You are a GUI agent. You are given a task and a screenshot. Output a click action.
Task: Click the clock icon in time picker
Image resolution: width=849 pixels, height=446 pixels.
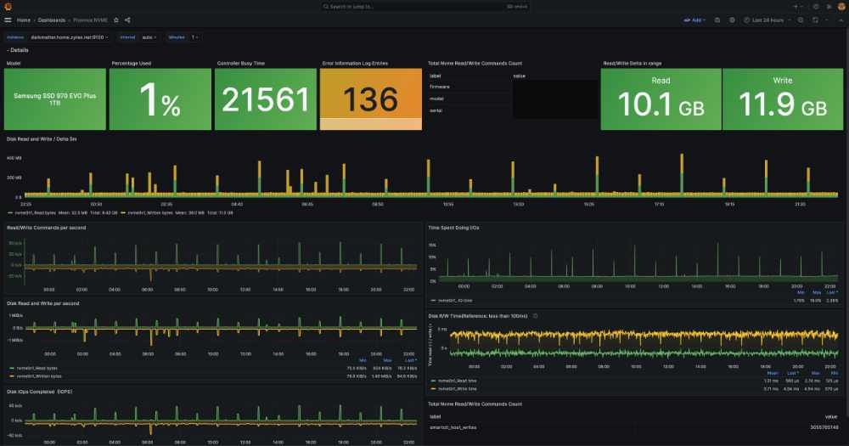pyautogui.click(x=746, y=20)
